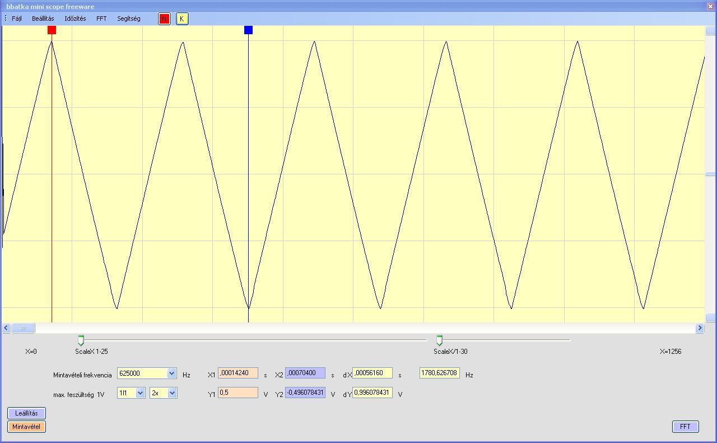Click the Mintavétel button
Image resolution: width=717 pixels, height=443 pixels.
pos(26,427)
